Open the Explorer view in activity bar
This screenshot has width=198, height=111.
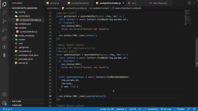pyautogui.click(x=4, y=4)
